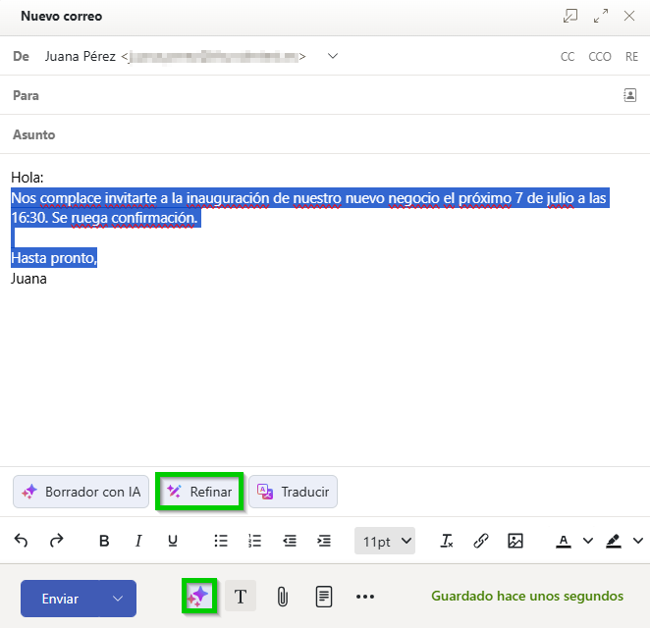Open the 11pt font size dropdown
650x628 pixels.
point(388,541)
